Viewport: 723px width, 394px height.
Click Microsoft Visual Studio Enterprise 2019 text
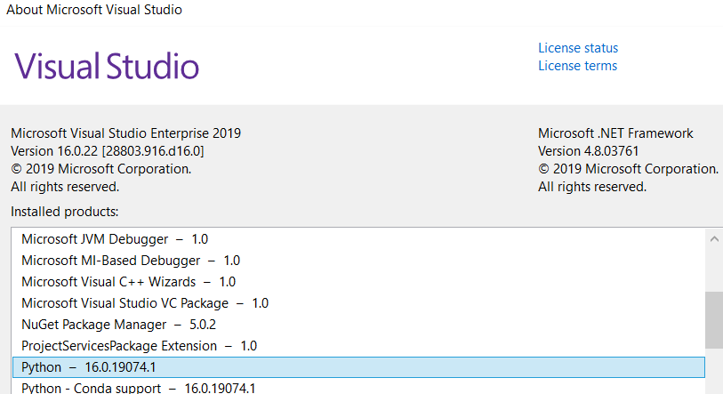coord(125,133)
